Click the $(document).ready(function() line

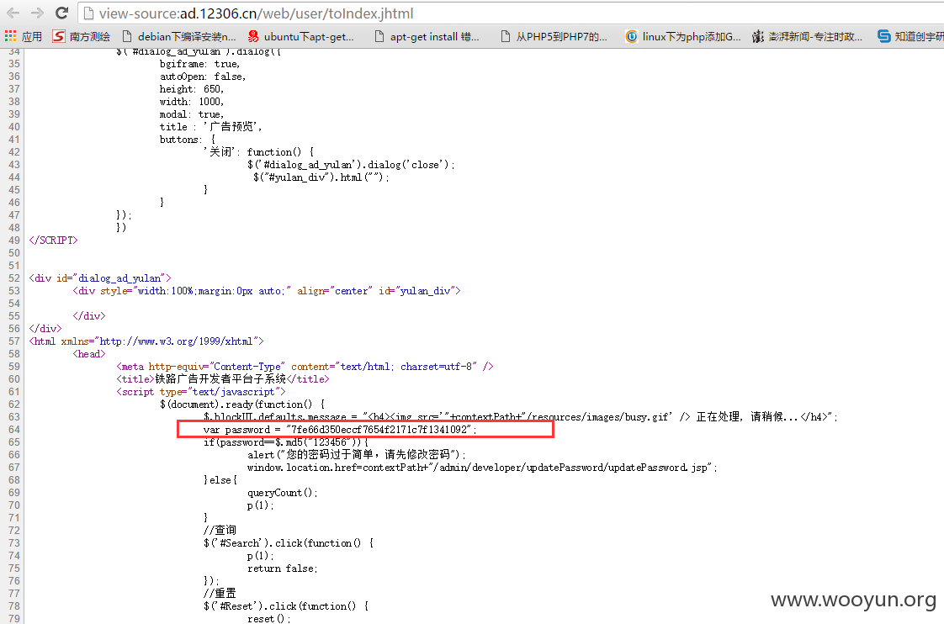coord(242,405)
